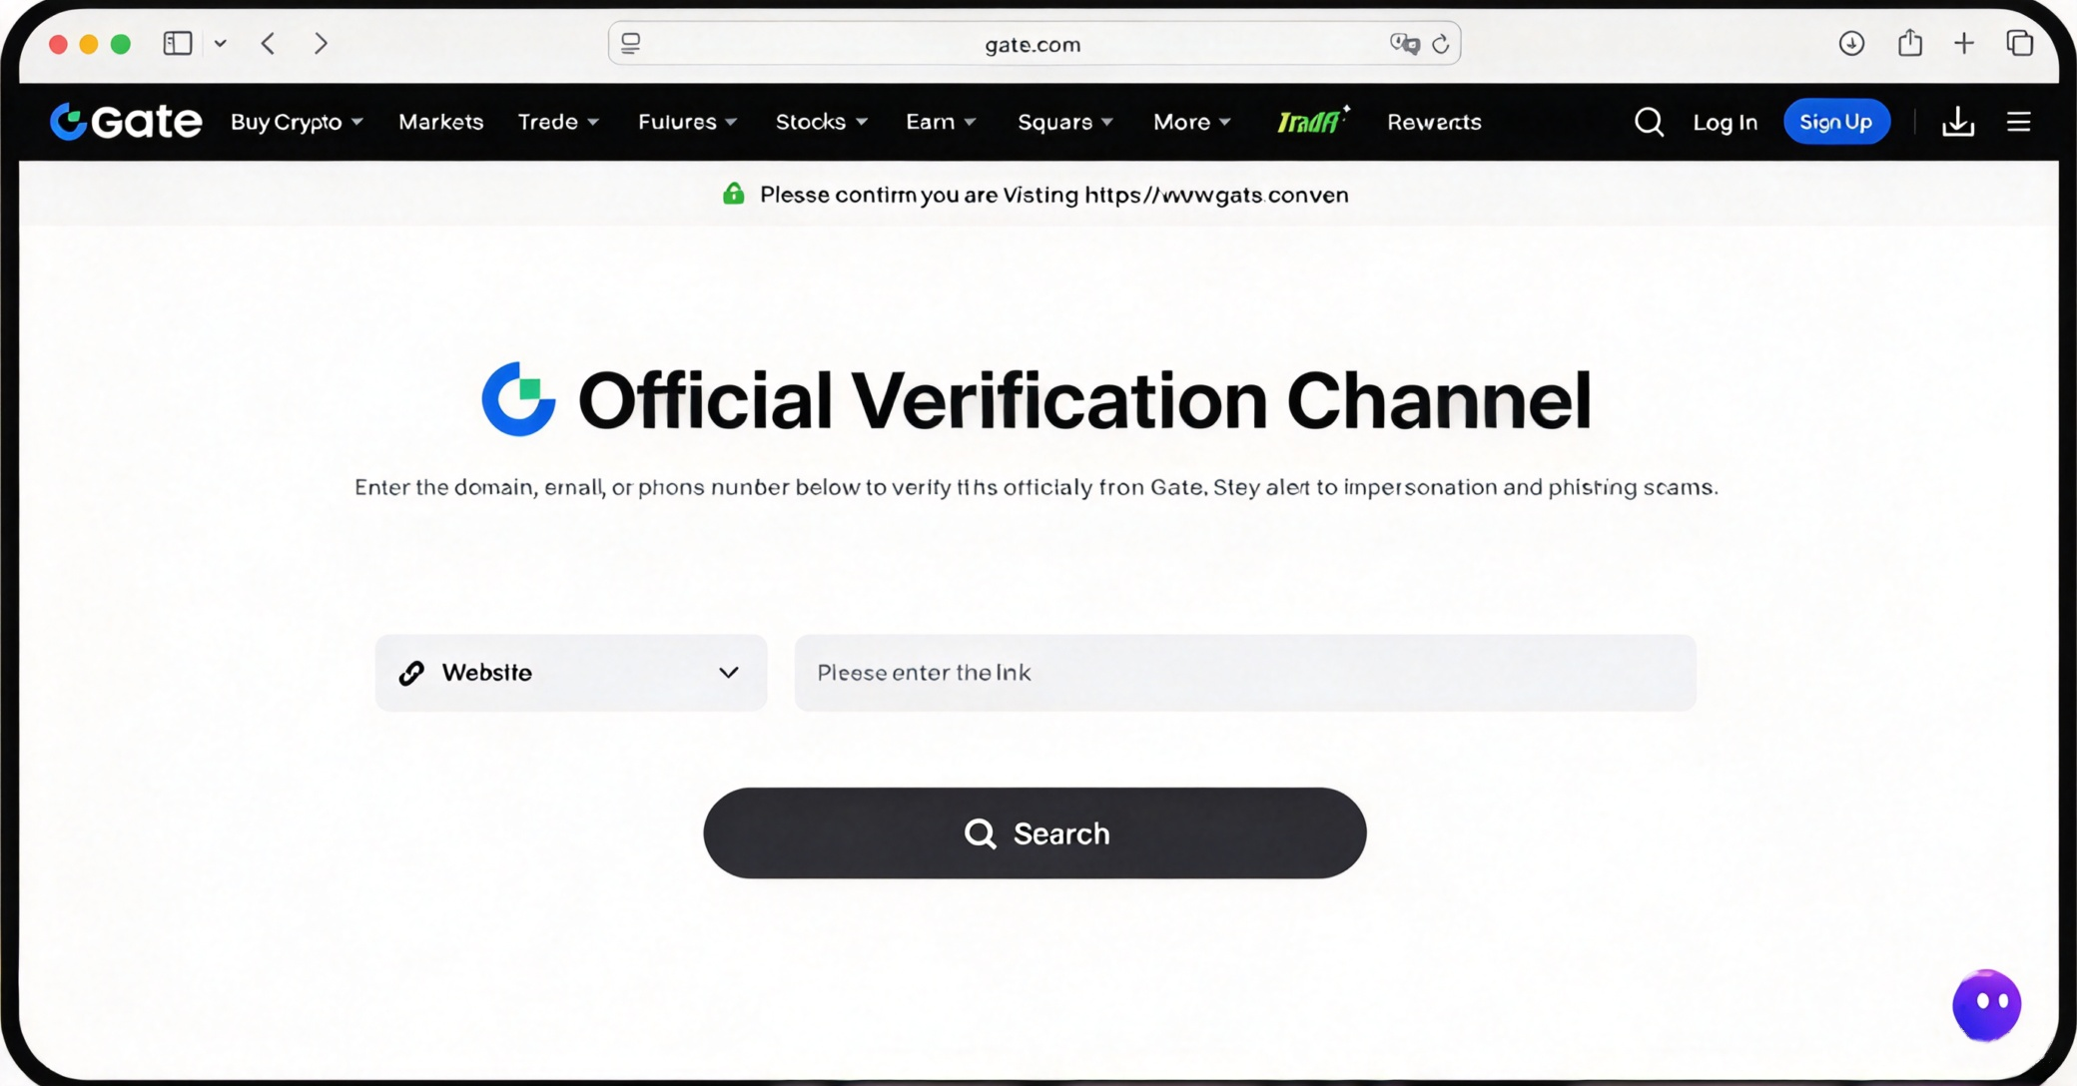Show the tab overview icon
The width and height of the screenshot is (2077, 1086).
[x=2020, y=43]
